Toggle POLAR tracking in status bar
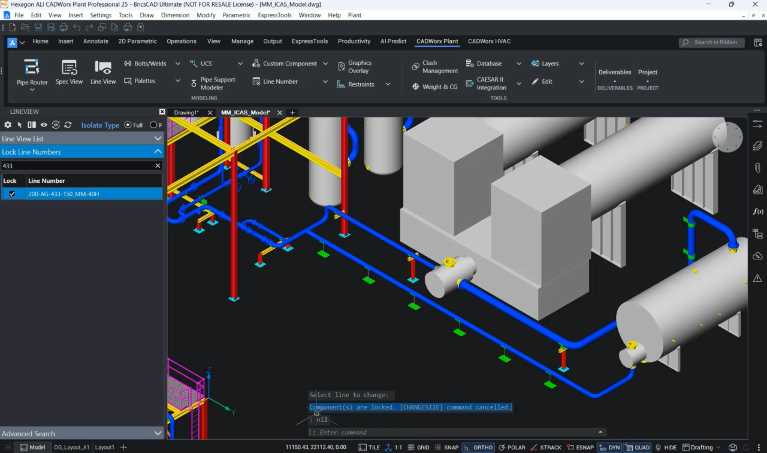This screenshot has width=767, height=453. coord(512,447)
